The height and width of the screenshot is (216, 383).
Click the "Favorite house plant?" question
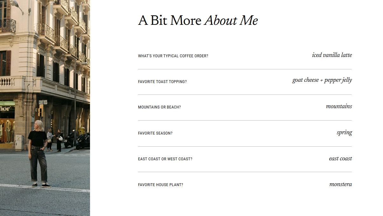point(161,185)
